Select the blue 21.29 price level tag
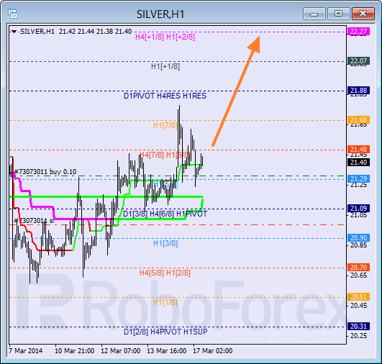382x364 pixels. [x=358, y=179]
